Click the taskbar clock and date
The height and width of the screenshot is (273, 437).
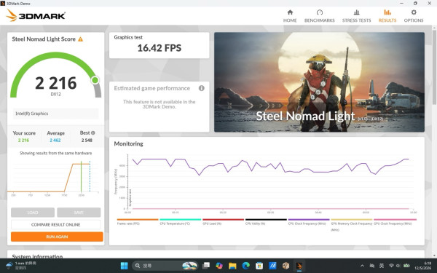[423, 266]
